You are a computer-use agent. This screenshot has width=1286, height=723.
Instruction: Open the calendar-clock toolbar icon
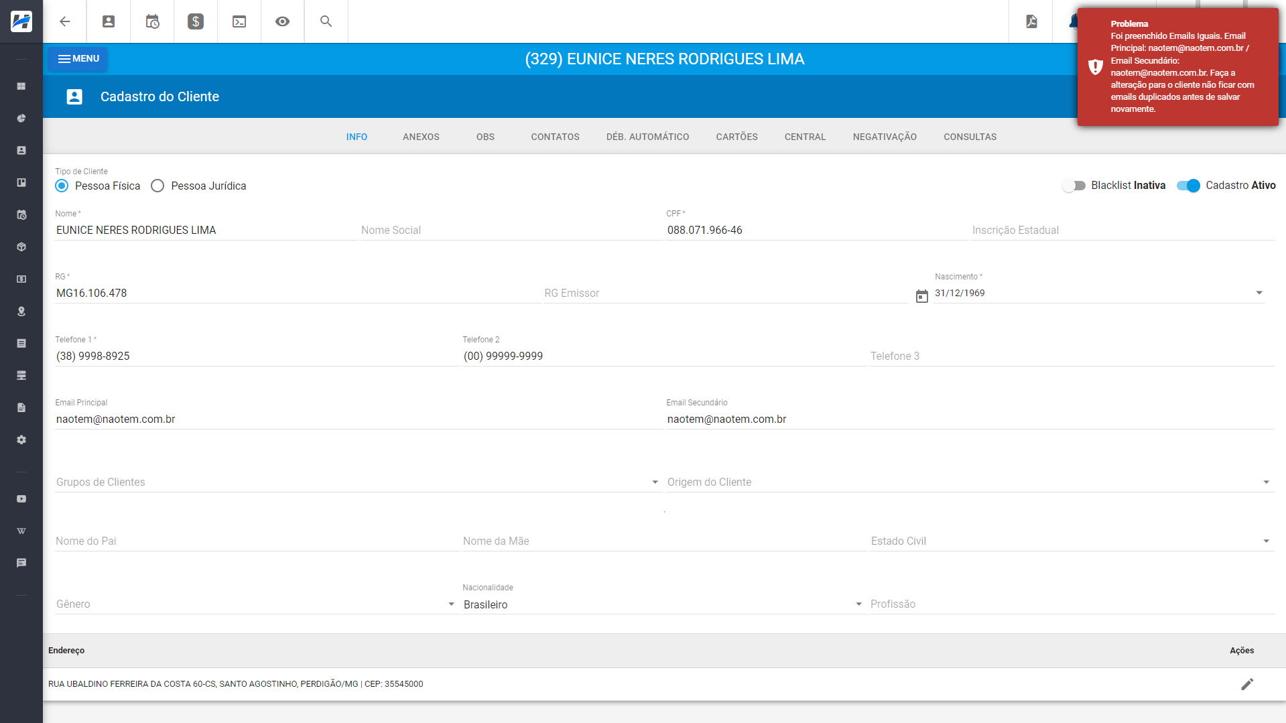[x=152, y=21]
